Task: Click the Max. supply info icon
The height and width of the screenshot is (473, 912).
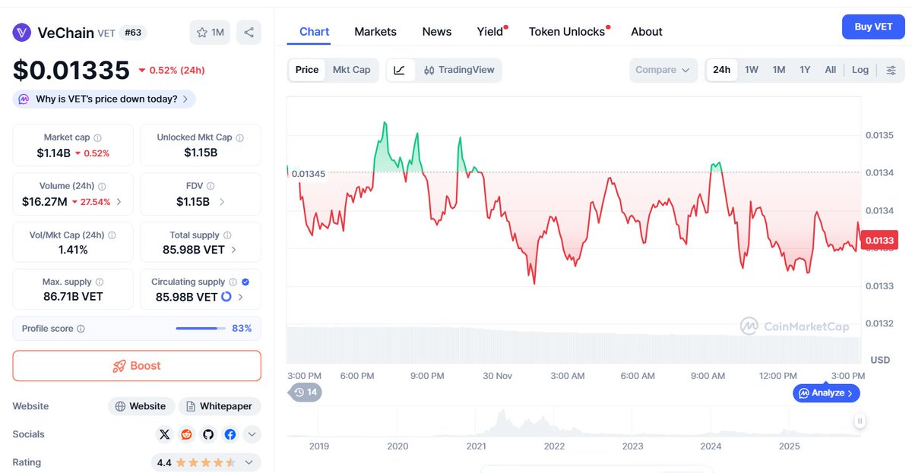Action: pyautogui.click(x=99, y=282)
